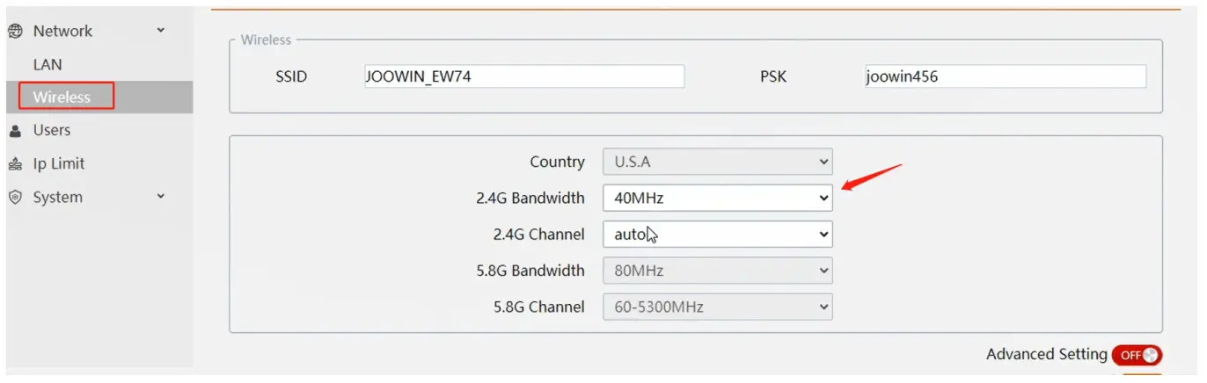Image resolution: width=1207 pixels, height=383 pixels.
Task: Focus the PSK password field
Action: 1005,76
